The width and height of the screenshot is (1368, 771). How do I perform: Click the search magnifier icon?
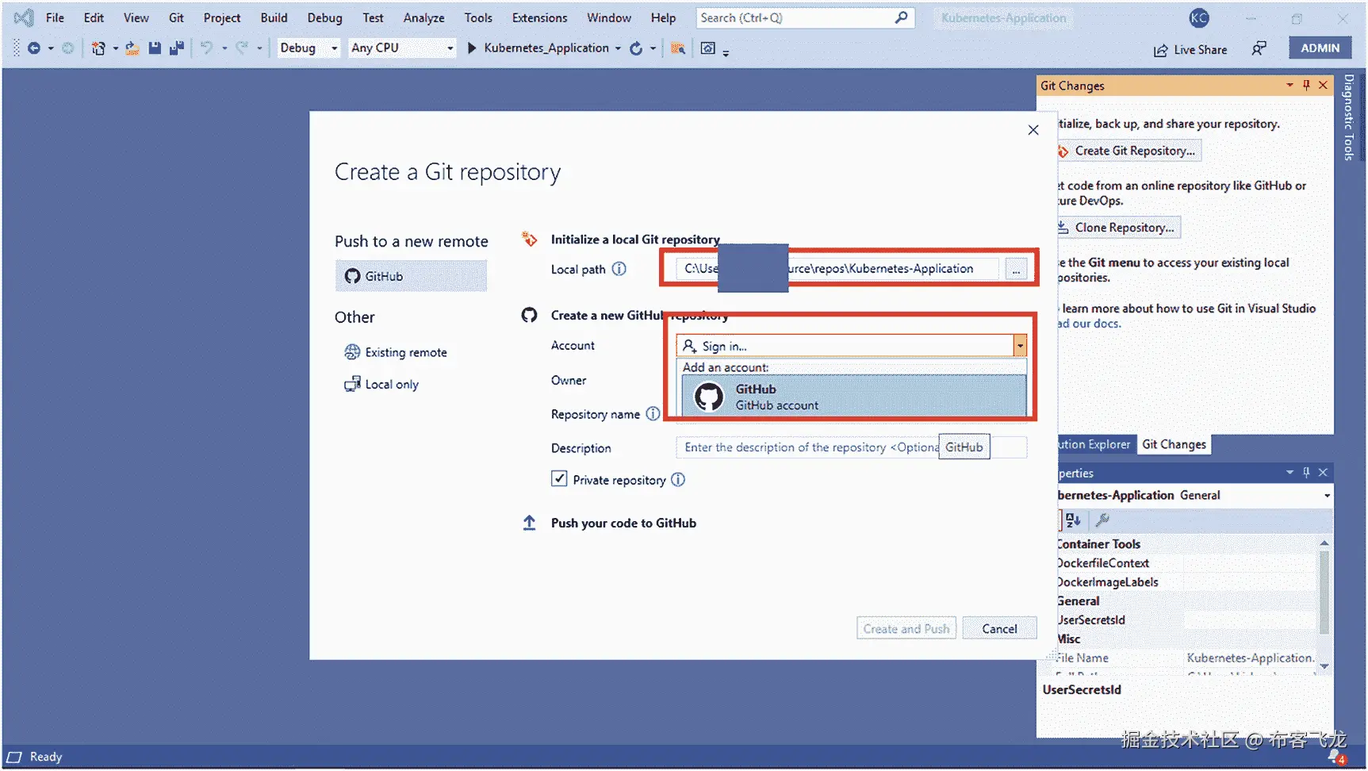901,17
